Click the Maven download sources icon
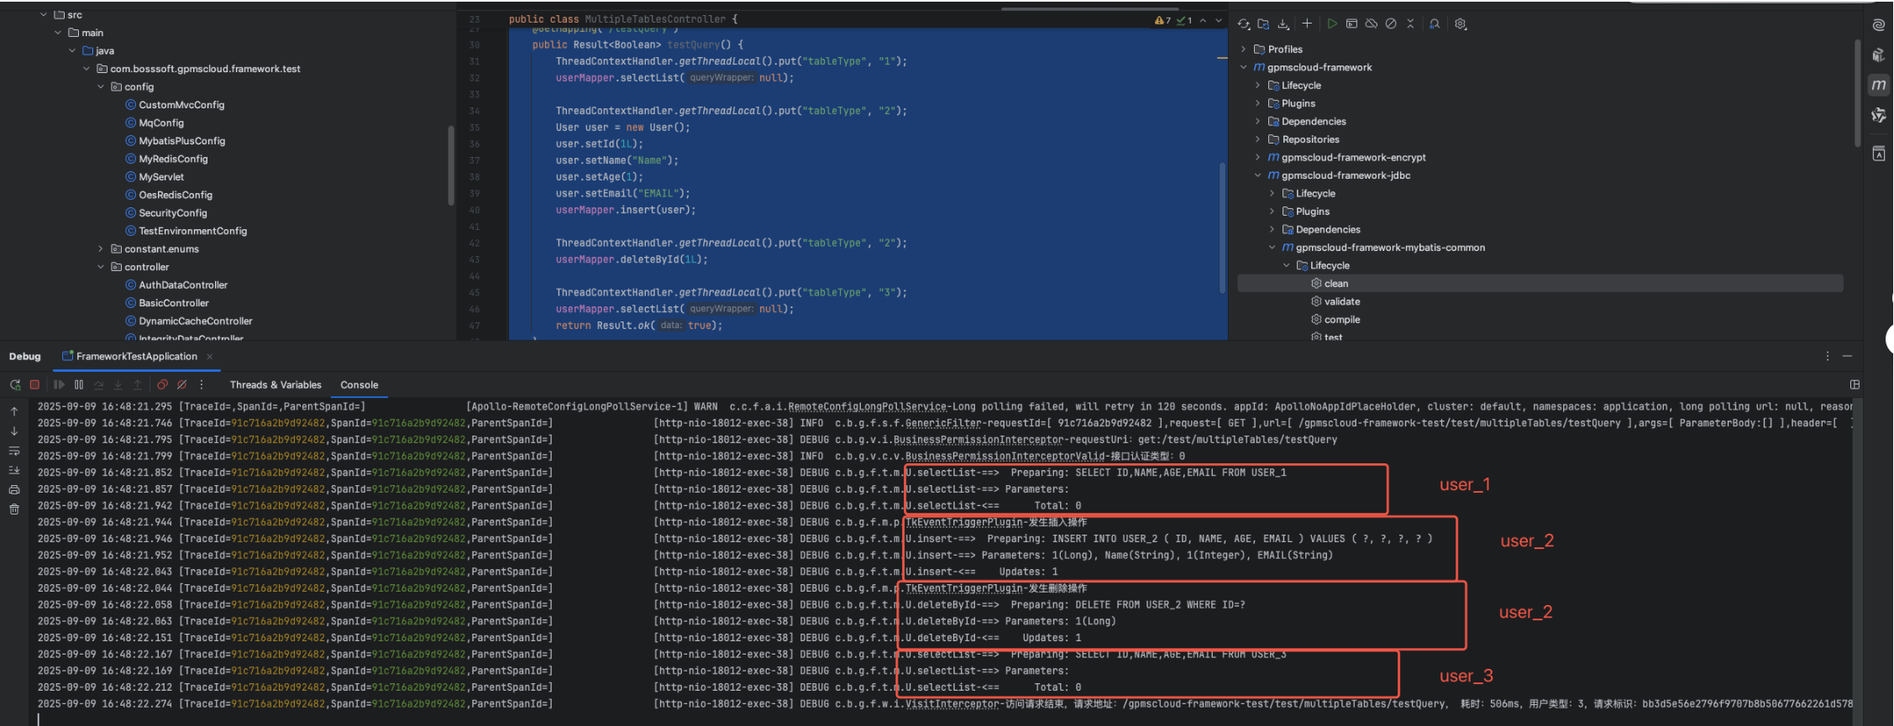This screenshot has height=726, width=1894. click(x=1283, y=24)
